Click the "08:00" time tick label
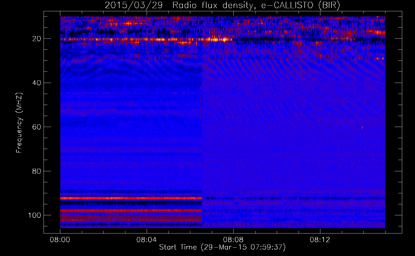The image size is (415, 256). [x=60, y=240]
